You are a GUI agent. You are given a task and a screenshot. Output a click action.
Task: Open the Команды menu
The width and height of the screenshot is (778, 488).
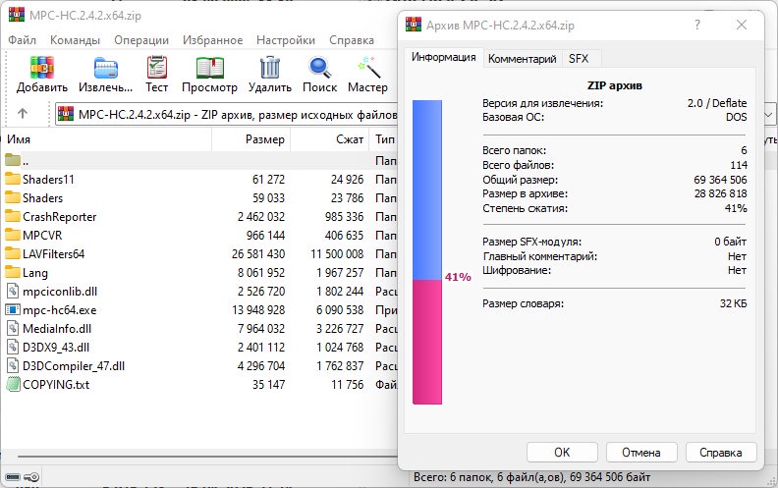pos(75,40)
